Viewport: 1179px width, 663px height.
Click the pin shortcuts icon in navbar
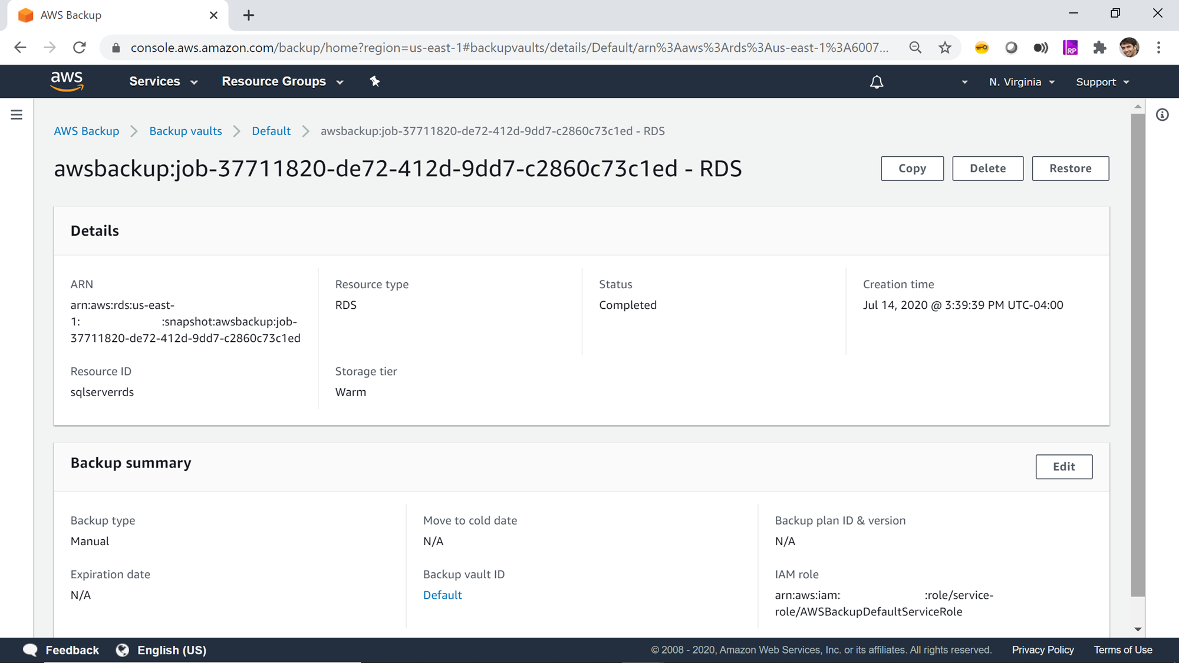pyautogui.click(x=375, y=81)
